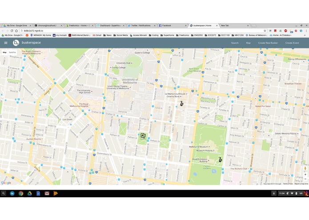Screen dimensions: 309x220
Task: Switch to My Drive - Google Drive tab
Action: click(x=17, y=25)
